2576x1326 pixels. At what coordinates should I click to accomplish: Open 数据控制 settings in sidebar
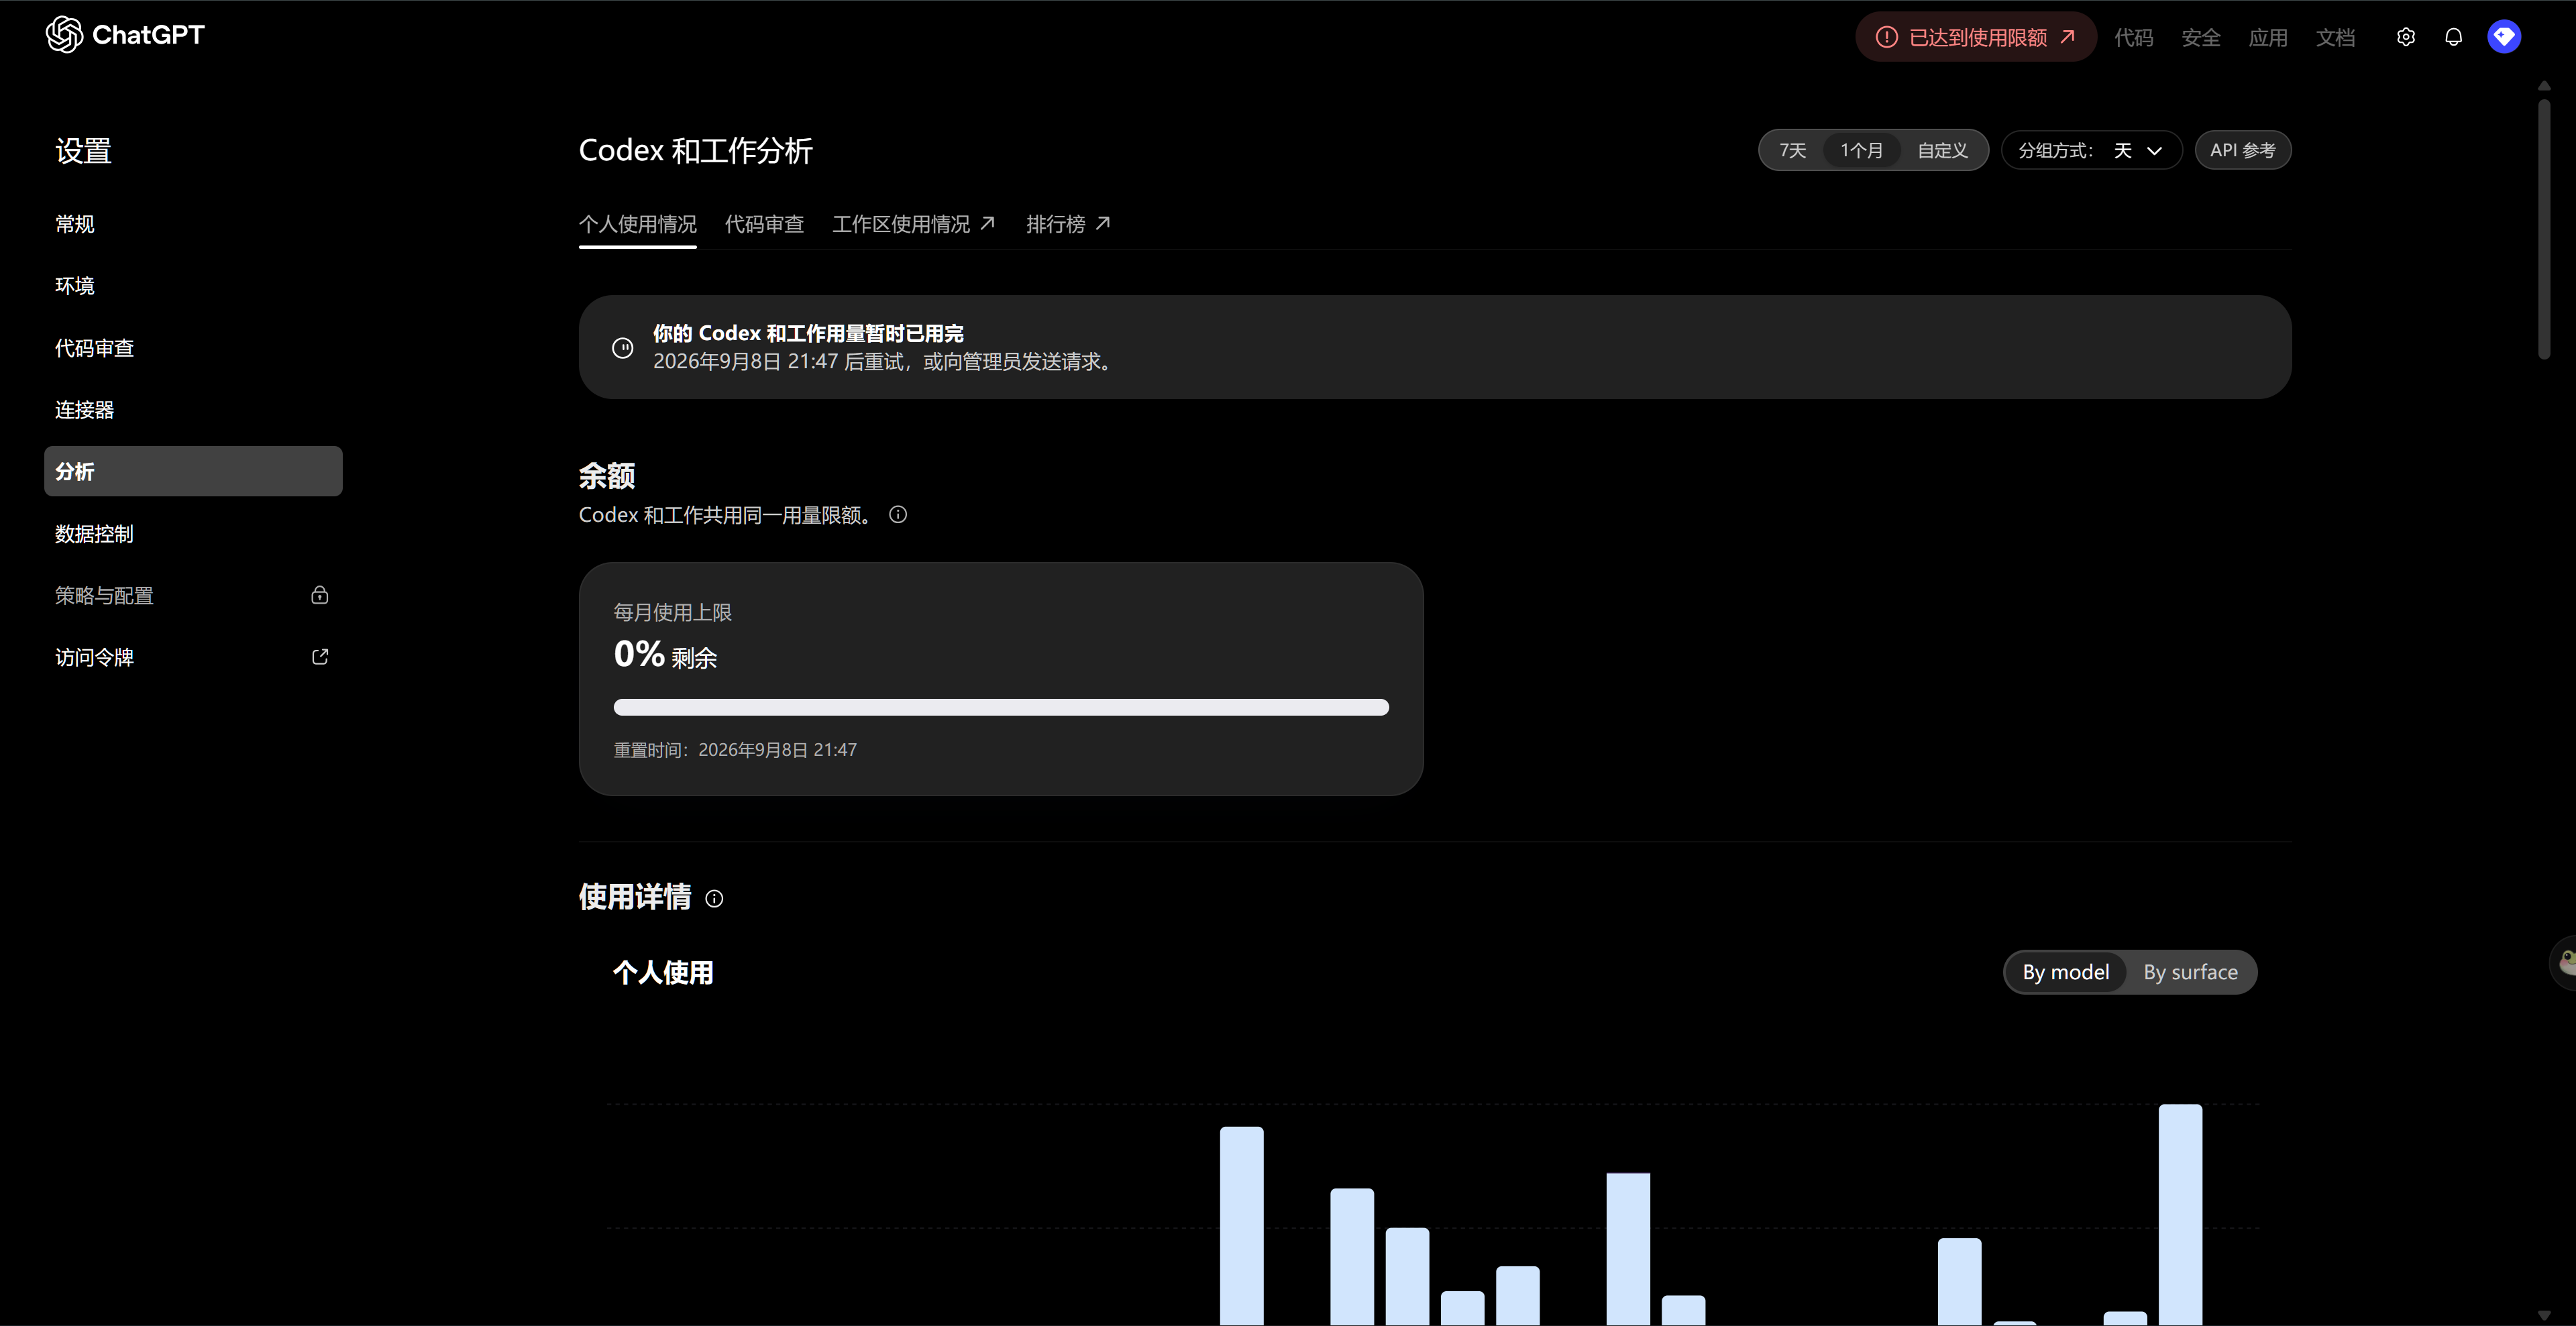(193, 534)
